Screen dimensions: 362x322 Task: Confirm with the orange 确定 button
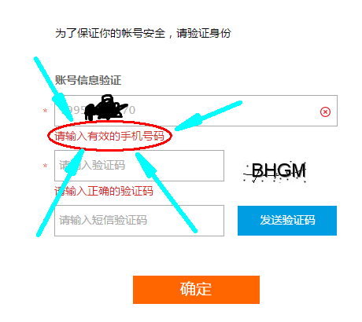[196, 290]
